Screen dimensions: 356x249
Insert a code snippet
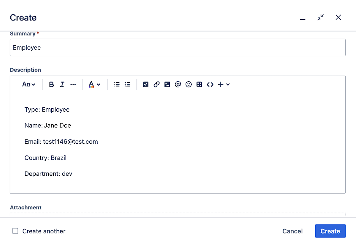pyautogui.click(x=210, y=84)
